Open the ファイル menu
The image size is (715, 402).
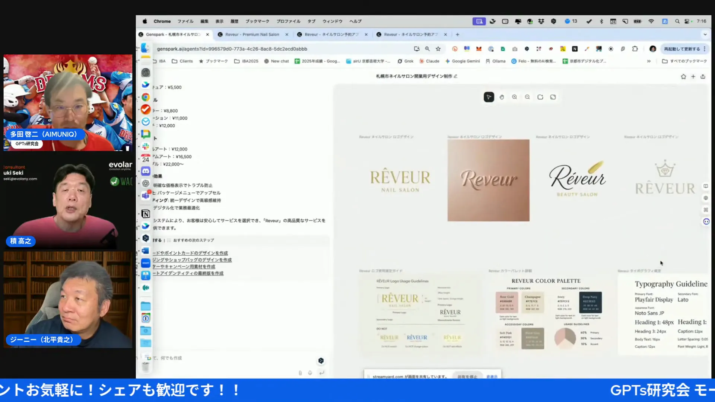(x=185, y=21)
